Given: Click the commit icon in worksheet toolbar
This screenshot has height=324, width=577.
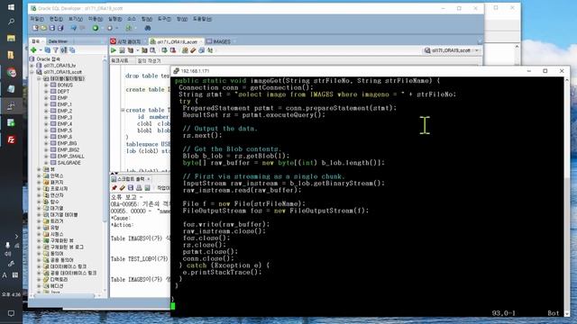Looking at the screenshot, I should (x=164, y=50).
